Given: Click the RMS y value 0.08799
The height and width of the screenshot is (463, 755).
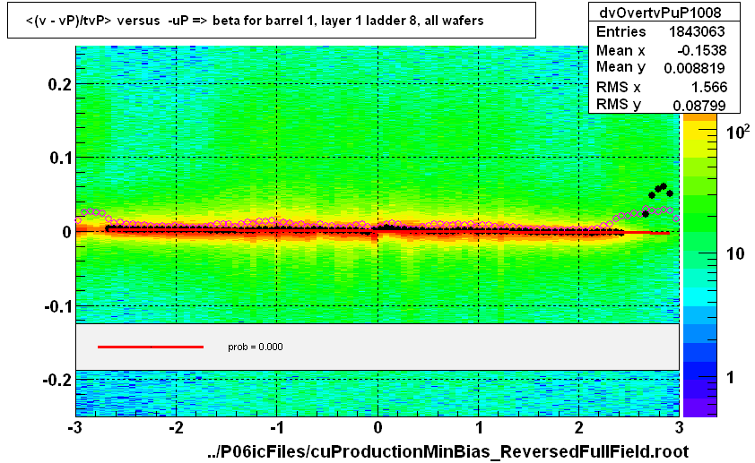Looking at the screenshot, I should point(699,106).
